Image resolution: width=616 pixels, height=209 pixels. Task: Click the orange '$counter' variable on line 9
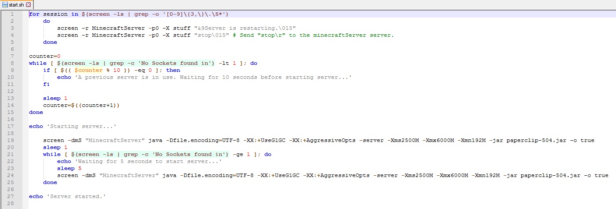89,70
